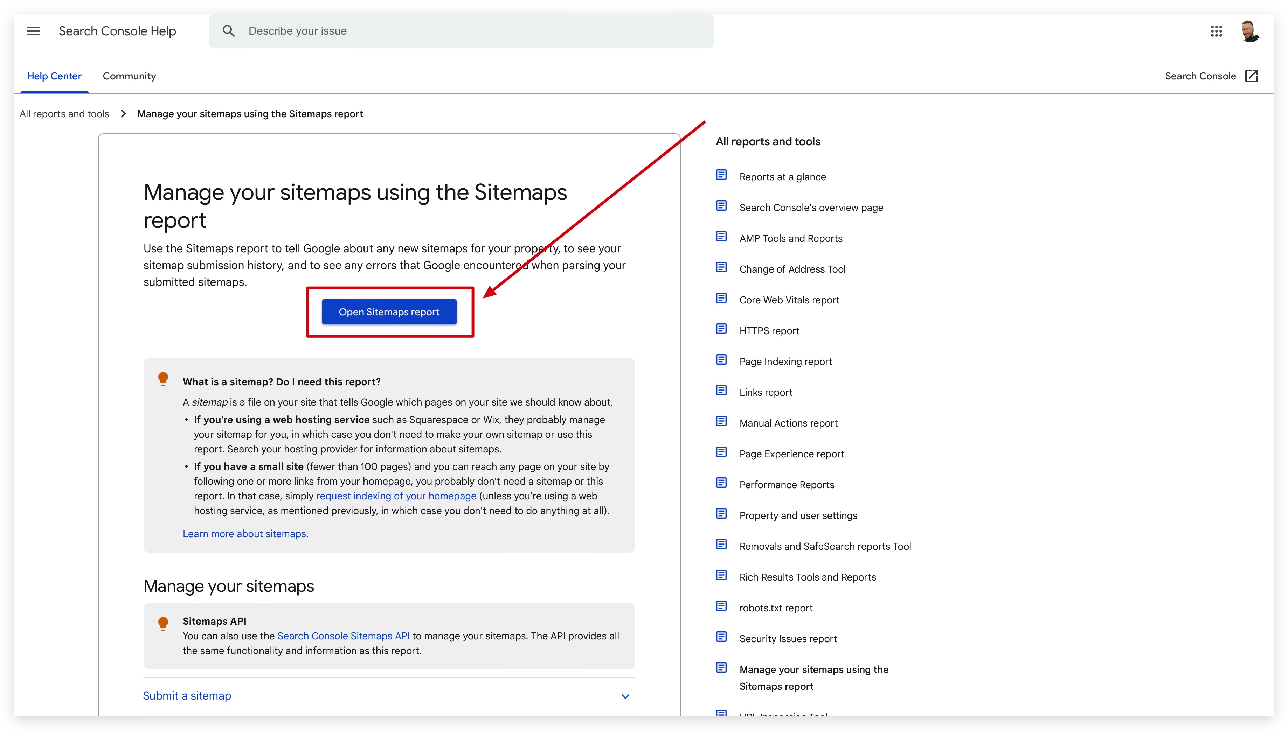Open request indexing of your homepage link

(396, 496)
